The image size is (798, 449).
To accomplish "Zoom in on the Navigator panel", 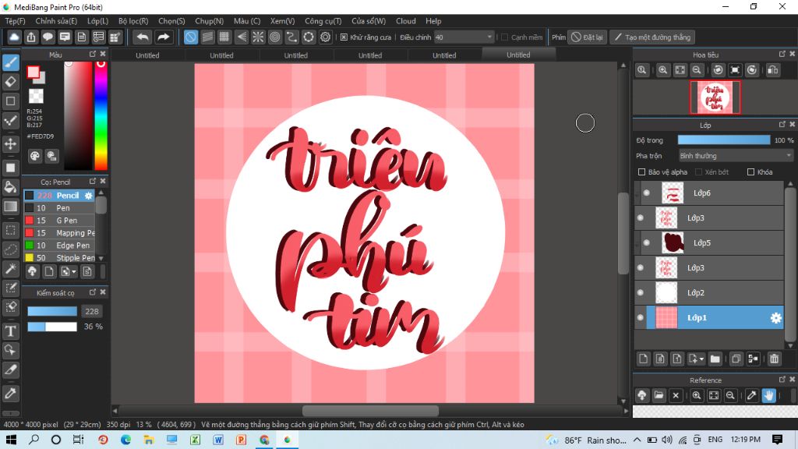I will coord(662,70).
